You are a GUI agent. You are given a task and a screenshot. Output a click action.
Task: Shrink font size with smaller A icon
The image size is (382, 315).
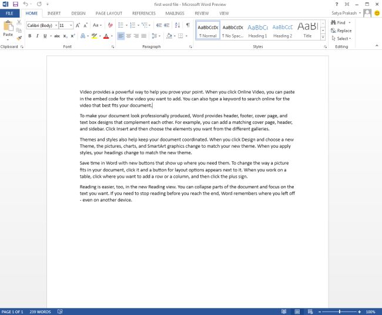pos(86,25)
